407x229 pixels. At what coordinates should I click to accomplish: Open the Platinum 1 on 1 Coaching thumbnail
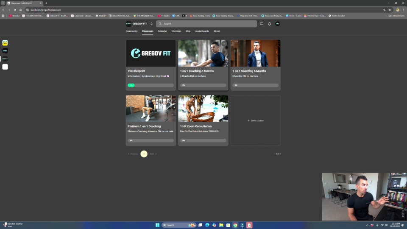tap(151, 109)
